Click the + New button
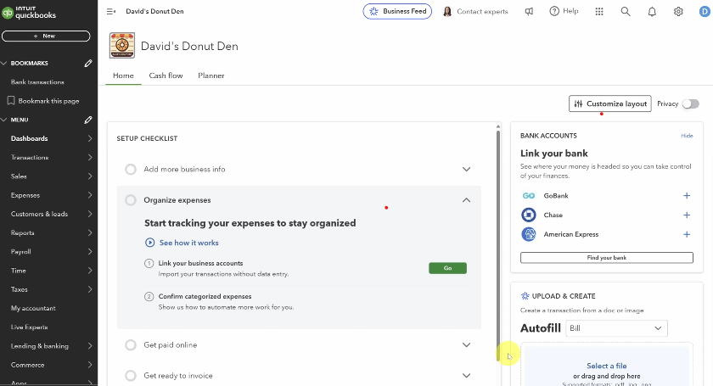Viewport: 713px width, 386px height. click(x=46, y=36)
